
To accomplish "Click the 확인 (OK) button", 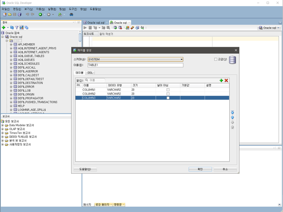I will (200, 169).
